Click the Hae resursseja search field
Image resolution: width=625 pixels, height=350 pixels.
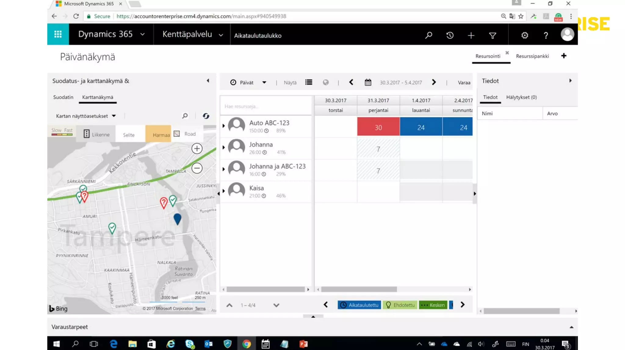click(x=266, y=106)
